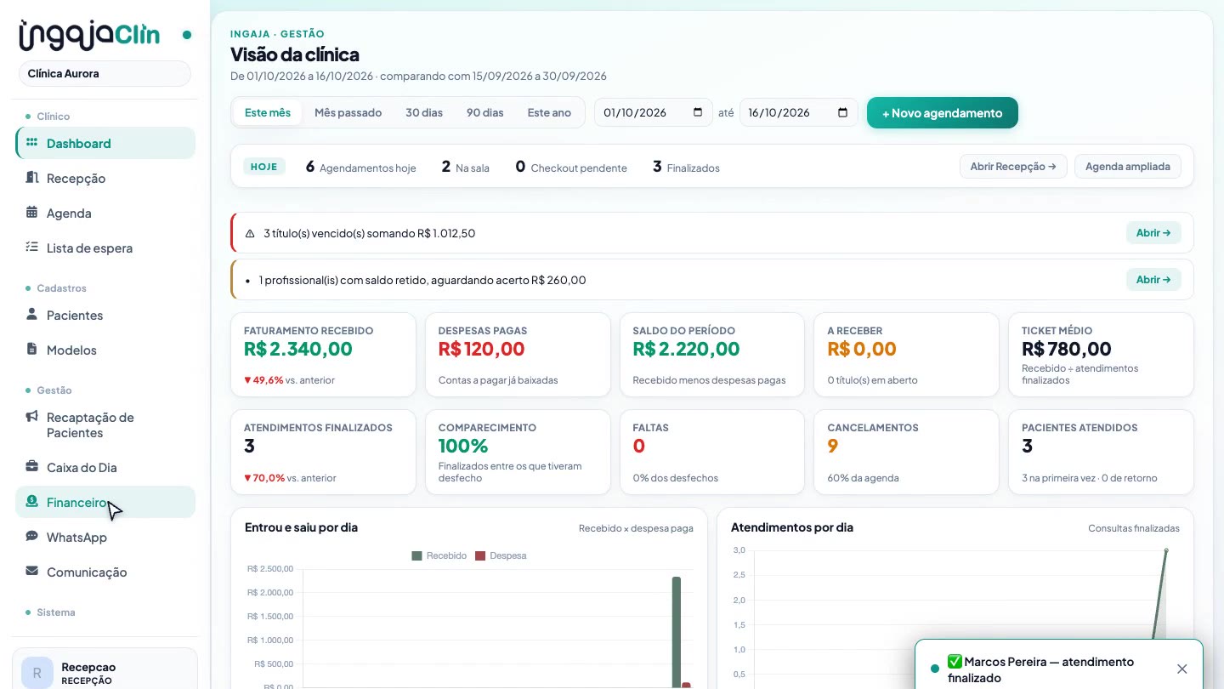Toggle the Despesa legend swatch in the chart
The height and width of the screenshot is (689, 1224).
click(480, 555)
